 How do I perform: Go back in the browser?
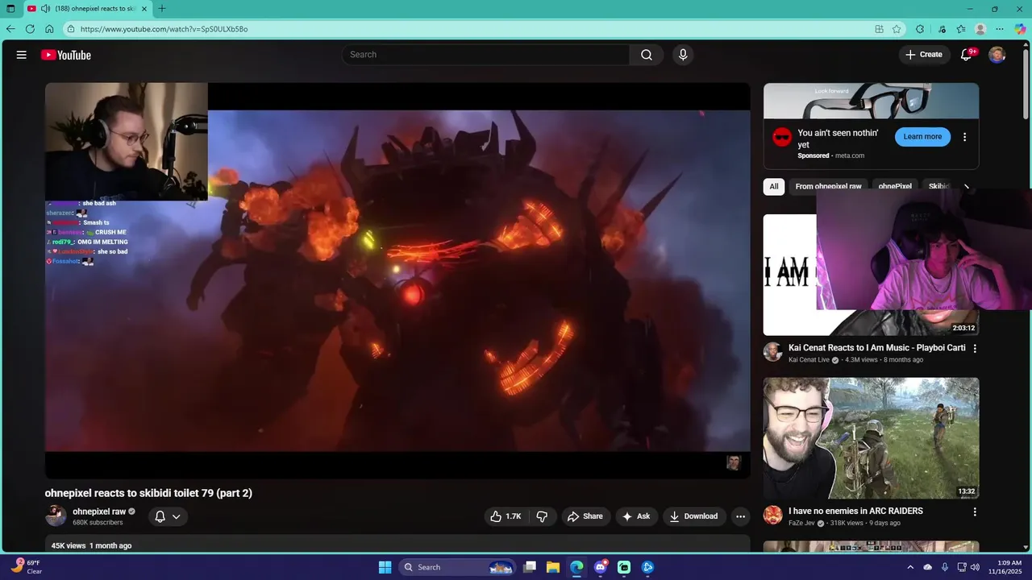pyautogui.click(x=10, y=29)
